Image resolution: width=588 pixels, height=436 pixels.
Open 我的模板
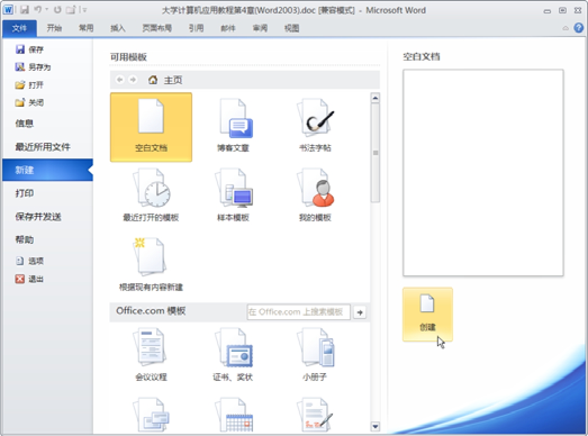(x=315, y=196)
